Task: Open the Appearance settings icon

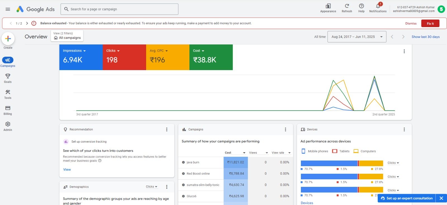Action: (x=328, y=8)
